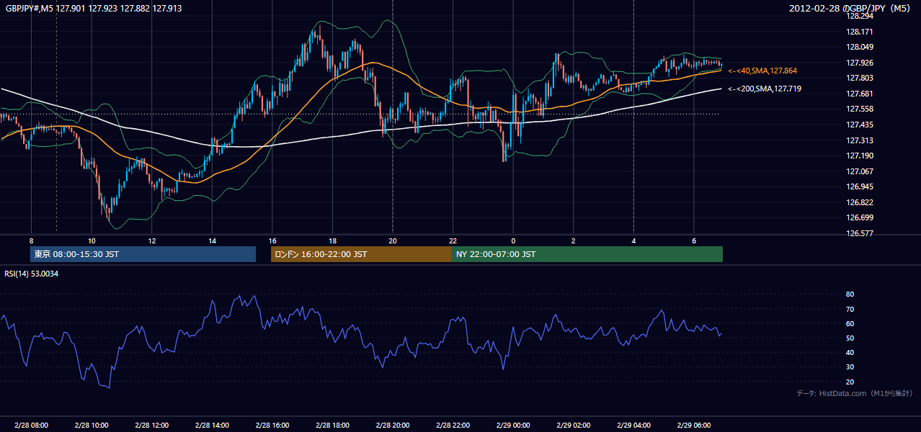The width and height of the screenshot is (921, 432).
Task: Click price level 127.435 on axis
Action: point(860,125)
